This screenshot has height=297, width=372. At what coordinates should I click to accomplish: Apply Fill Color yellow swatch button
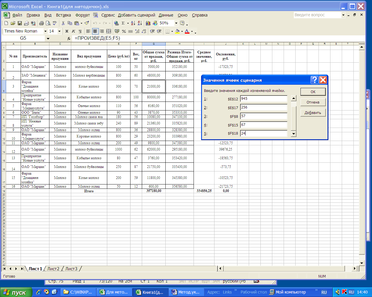[177, 31]
